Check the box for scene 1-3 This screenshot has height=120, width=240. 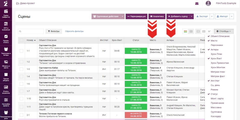tap(21, 69)
